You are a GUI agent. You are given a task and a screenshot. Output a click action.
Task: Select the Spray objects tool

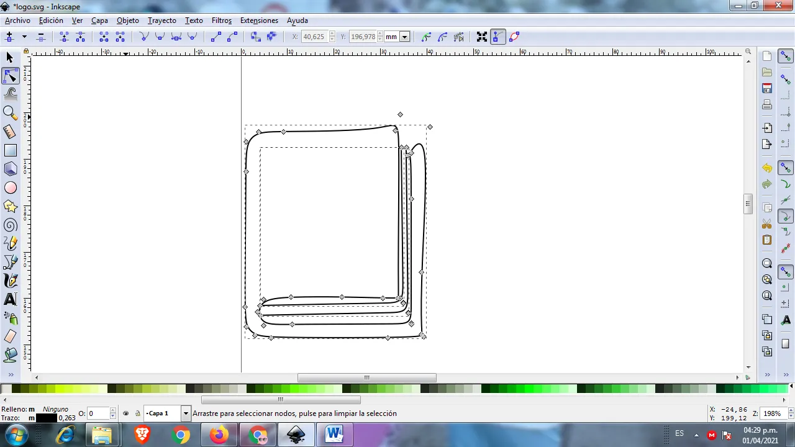(x=10, y=318)
